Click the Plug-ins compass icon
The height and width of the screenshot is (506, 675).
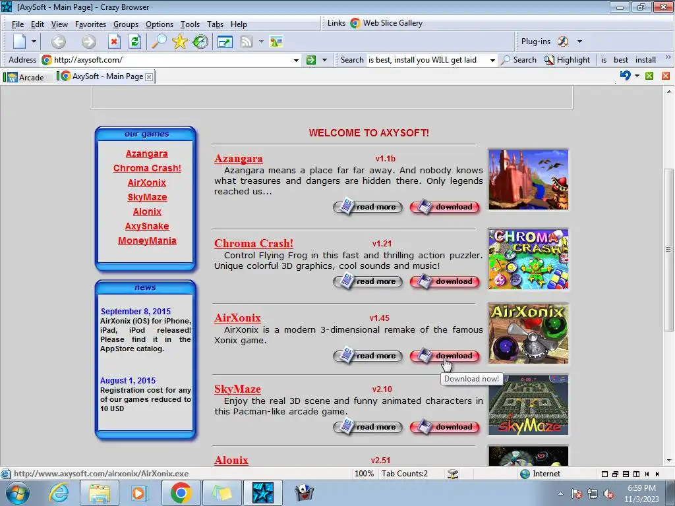(x=563, y=42)
